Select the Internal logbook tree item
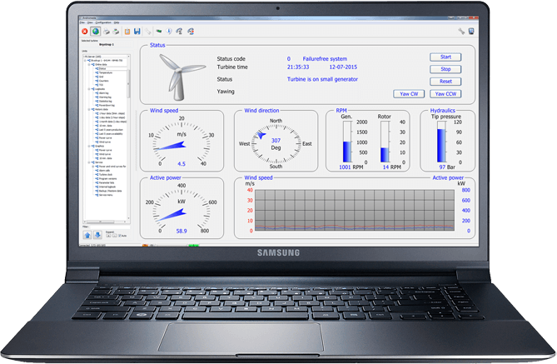The height and width of the screenshot is (364, 557). click(107, 187)
